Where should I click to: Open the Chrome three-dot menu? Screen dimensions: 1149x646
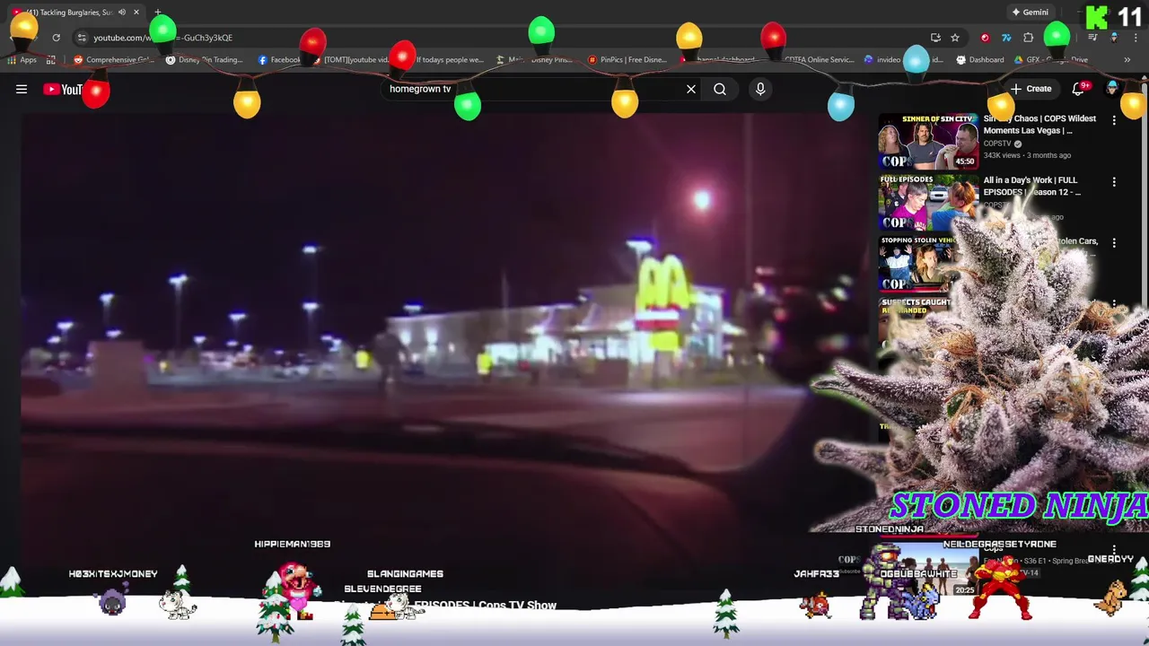tap(1136, 38)
